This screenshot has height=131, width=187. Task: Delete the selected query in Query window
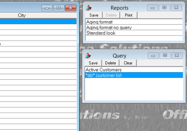[111, 63]
